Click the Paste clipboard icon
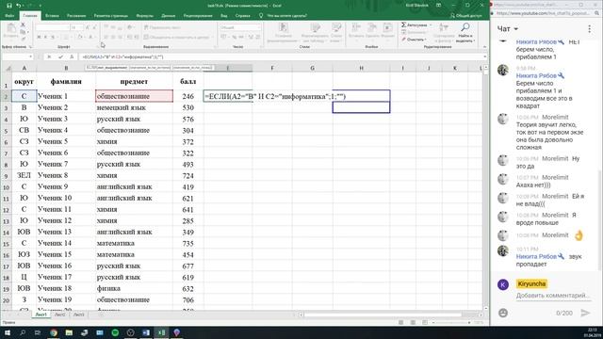The image size is (603, 339). point(11,27)
